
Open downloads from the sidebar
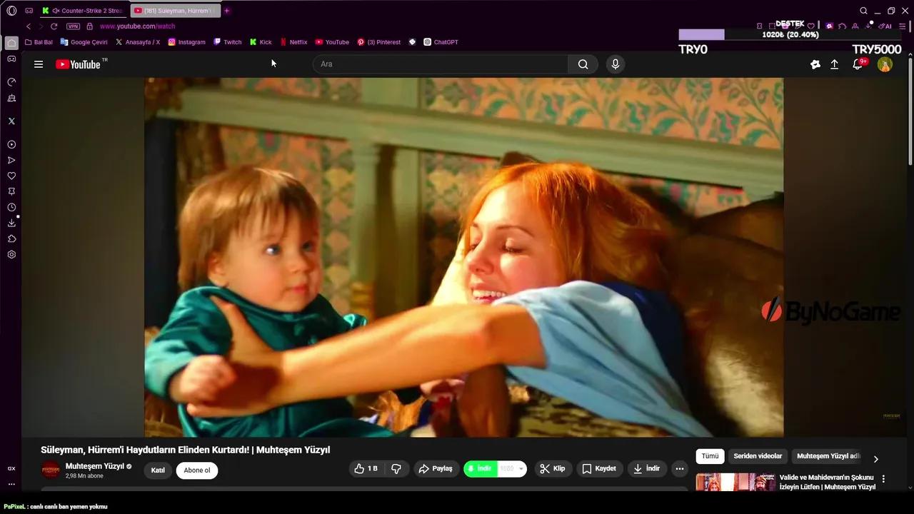click(x=11, y=223)
